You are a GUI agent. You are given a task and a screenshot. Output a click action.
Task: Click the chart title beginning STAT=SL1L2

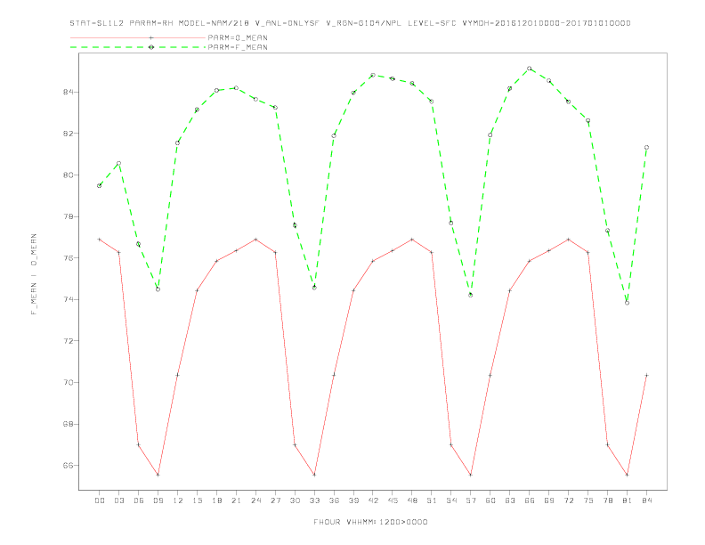350,23
